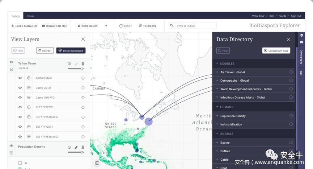Close the View Layers panel
The width and height of the screenshot is (313, 169).
click(x=83, y=40)
